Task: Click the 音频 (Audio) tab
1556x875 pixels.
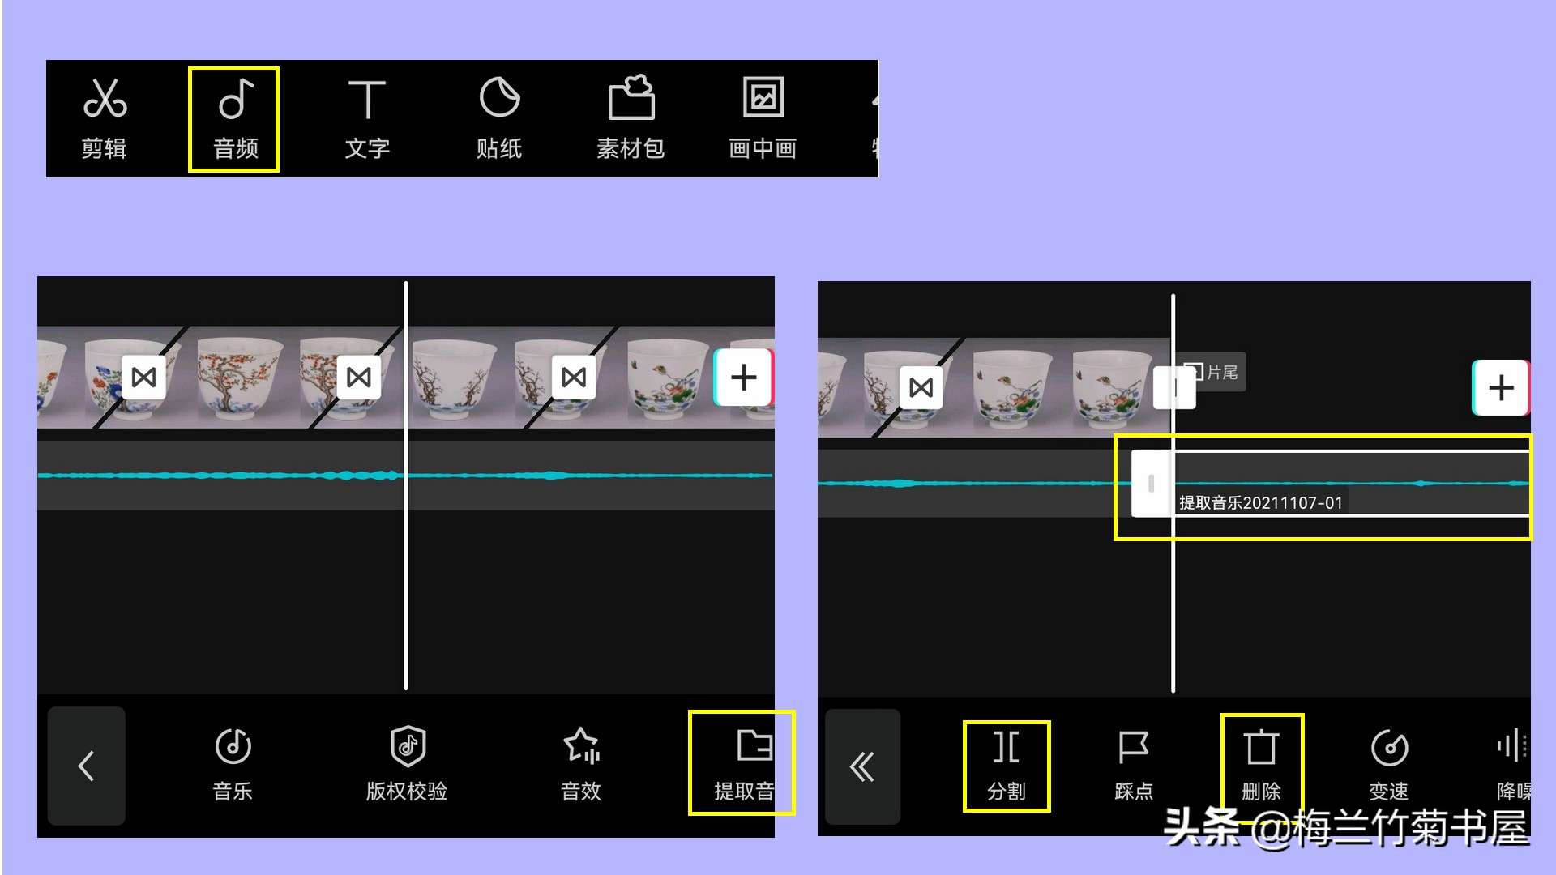Action: tap(234, 115)
